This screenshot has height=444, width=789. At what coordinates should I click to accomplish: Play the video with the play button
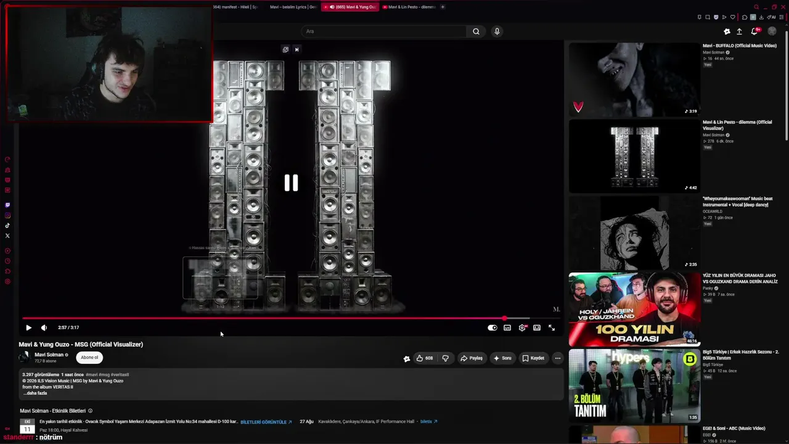point(28,328)
